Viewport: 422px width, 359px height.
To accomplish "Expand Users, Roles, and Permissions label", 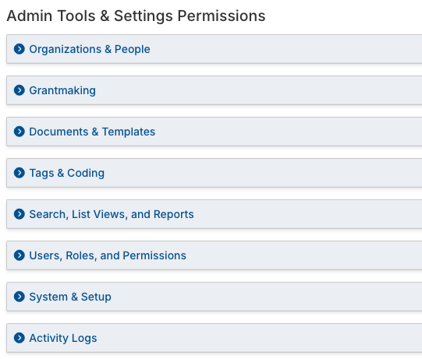I will coord(108,255).
